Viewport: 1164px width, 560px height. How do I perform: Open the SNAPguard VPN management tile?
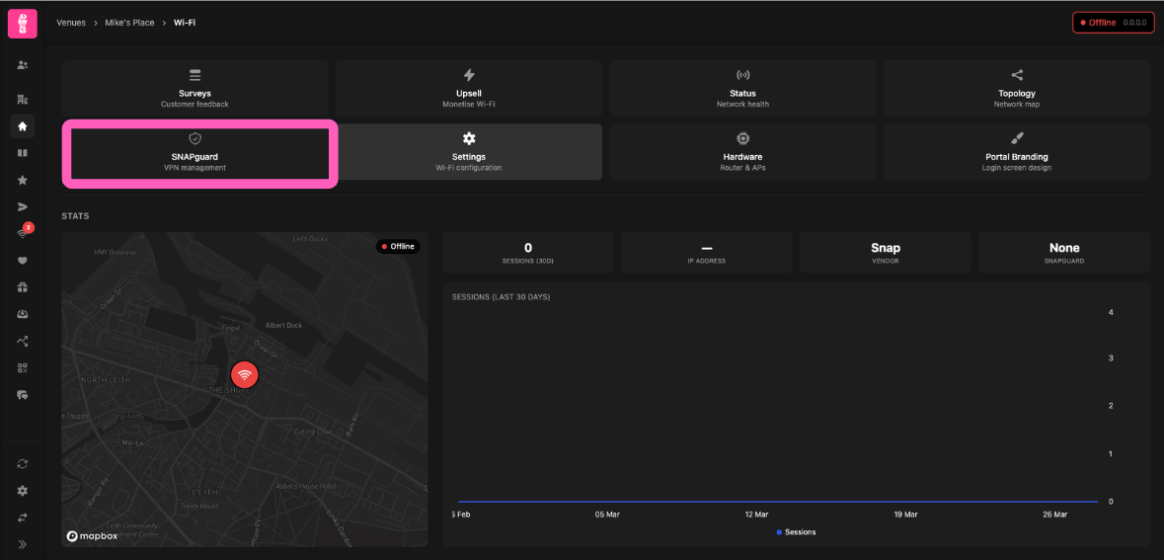(x=199, y=153)
